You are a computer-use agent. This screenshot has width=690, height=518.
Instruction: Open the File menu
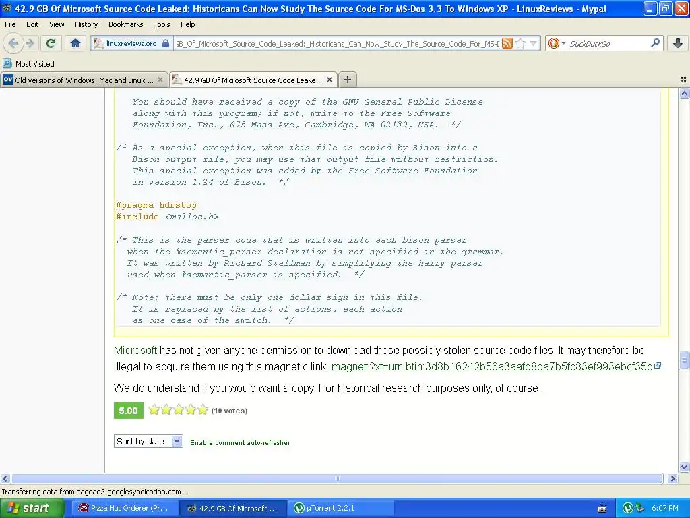10,24
